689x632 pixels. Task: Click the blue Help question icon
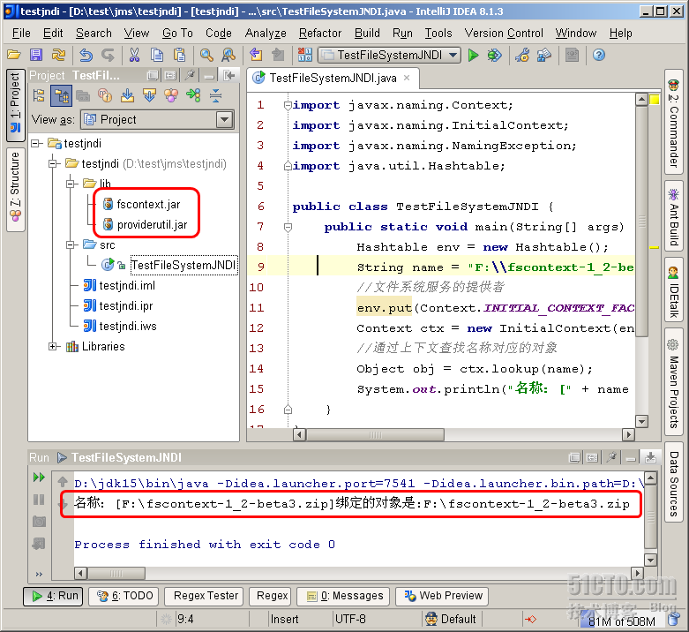[599, 55]
